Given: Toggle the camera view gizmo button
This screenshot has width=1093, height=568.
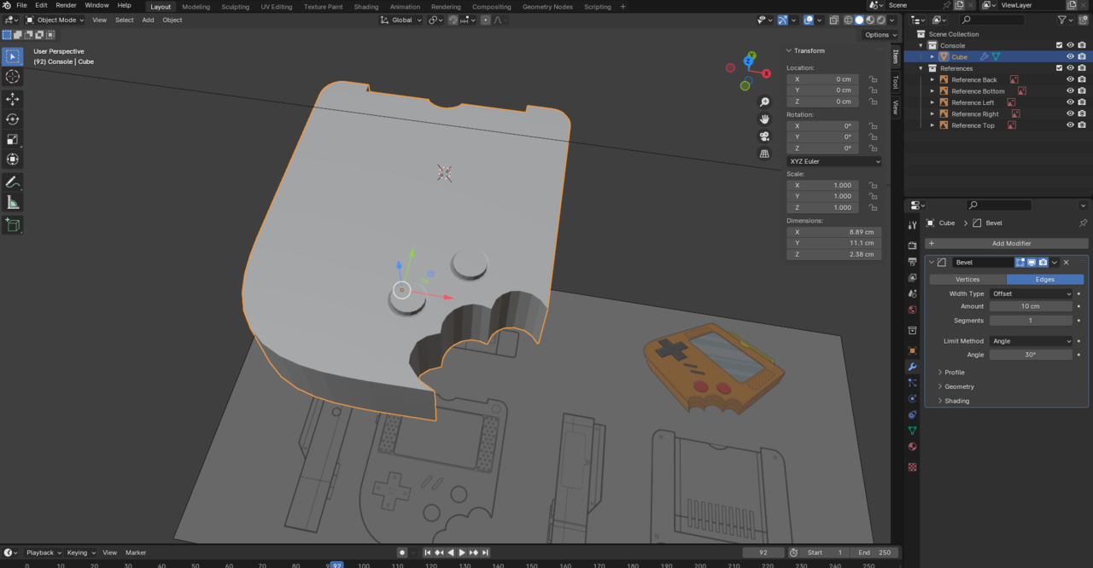Looking at the screenshot, I should 764,136.
